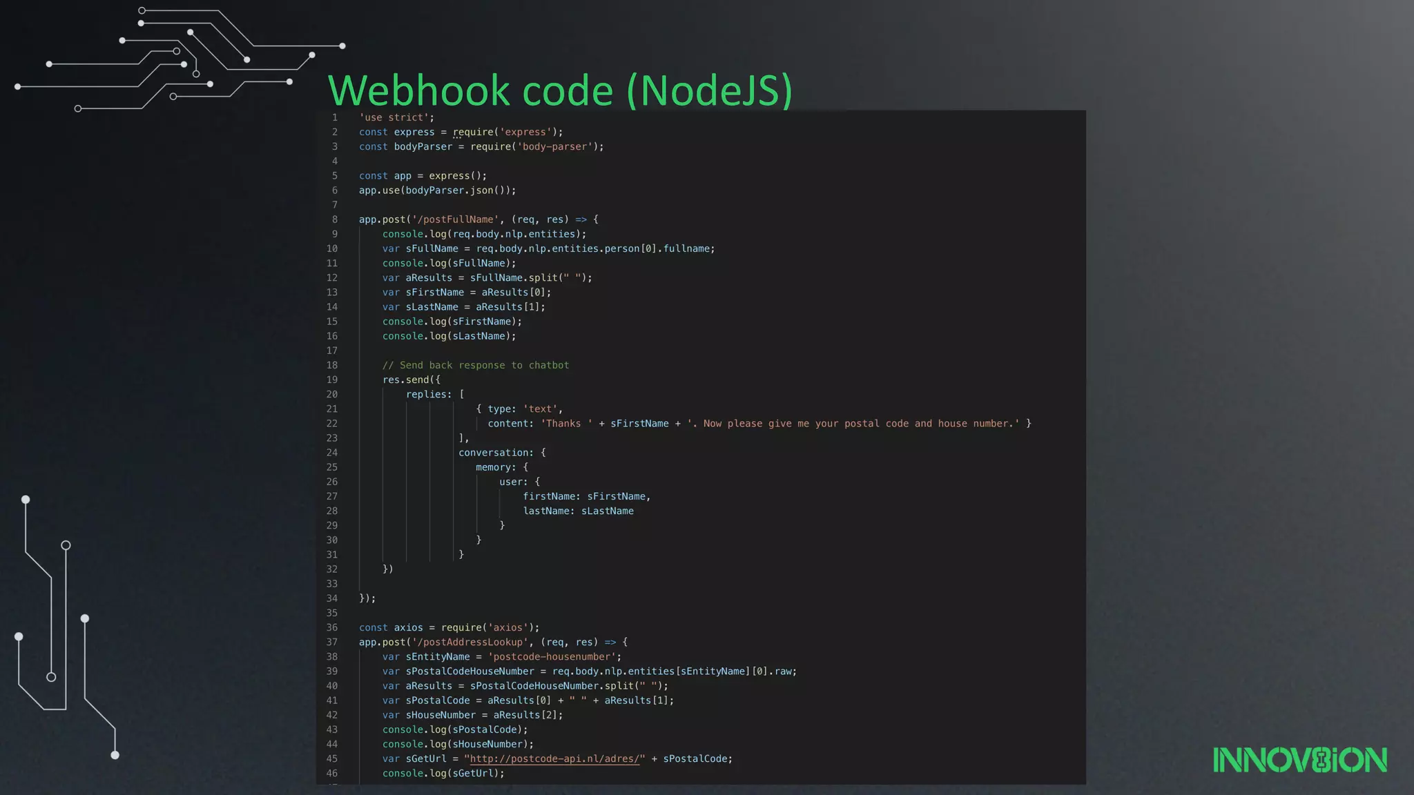Click line number 45 in the gutter

(332, 758)
